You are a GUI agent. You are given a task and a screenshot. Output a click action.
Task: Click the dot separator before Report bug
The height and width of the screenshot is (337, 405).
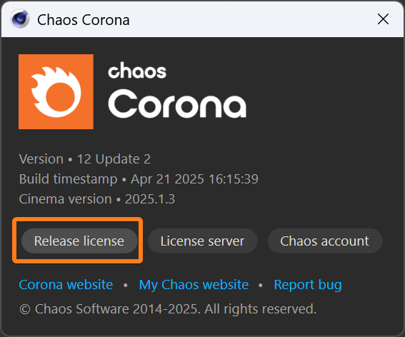click(x=261, y=285)
